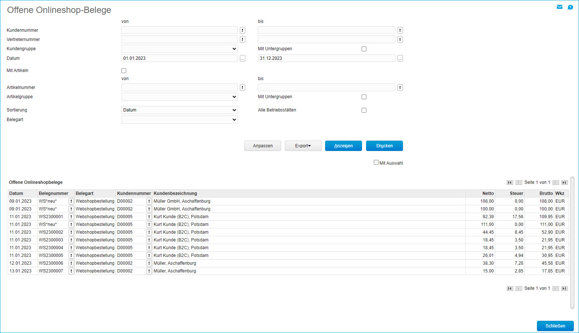Sort by the Netto column header
The width and height of the screenshot is (579, 333).
click(487, 193)
